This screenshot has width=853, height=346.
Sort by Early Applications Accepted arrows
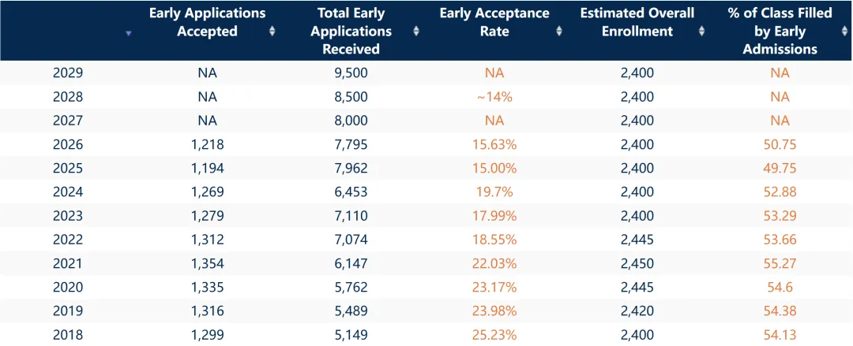pos(272,32)
